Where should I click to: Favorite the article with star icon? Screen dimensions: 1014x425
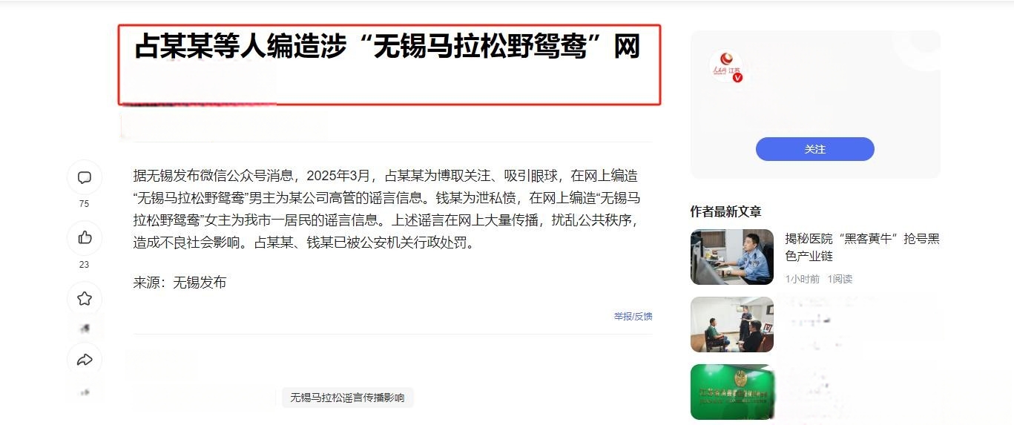point(85,299)
